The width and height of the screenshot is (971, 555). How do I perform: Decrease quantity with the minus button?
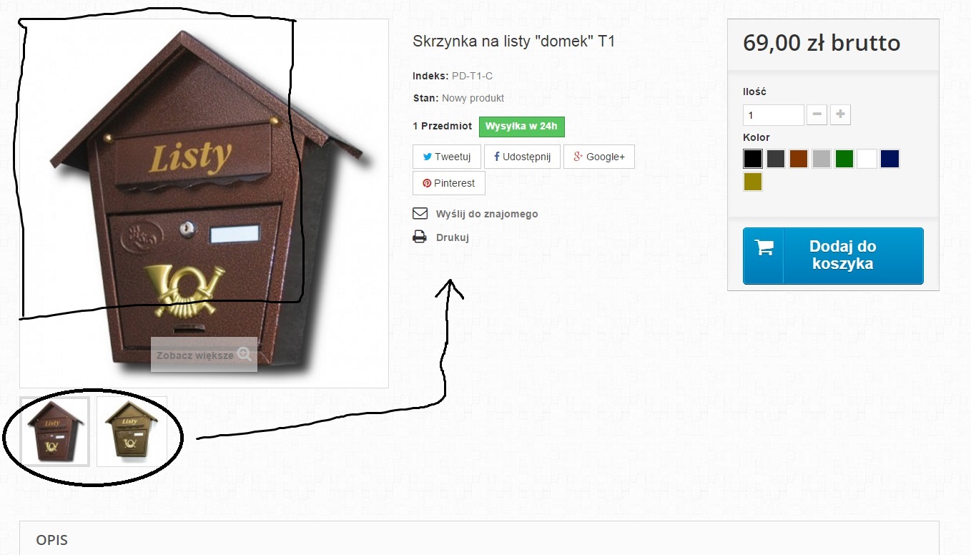pos(817,114)
